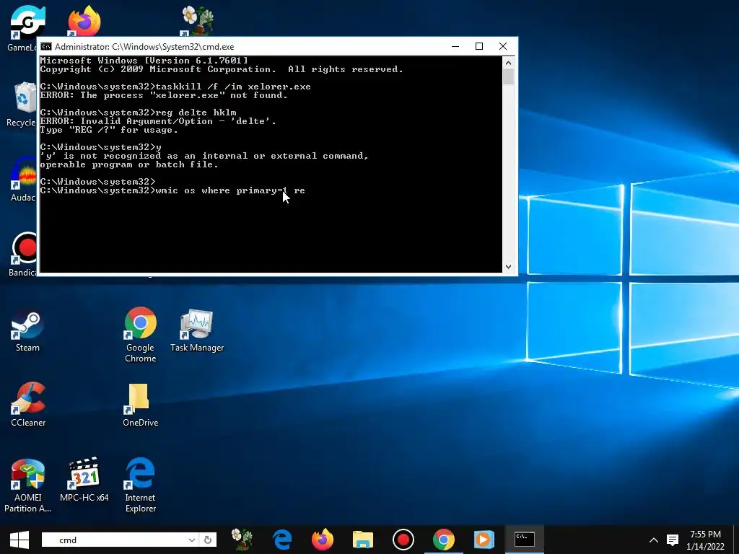Viewport: 739px width, 554px height.
Task: Open the media player taskbar icon
Action: (484, 540)
